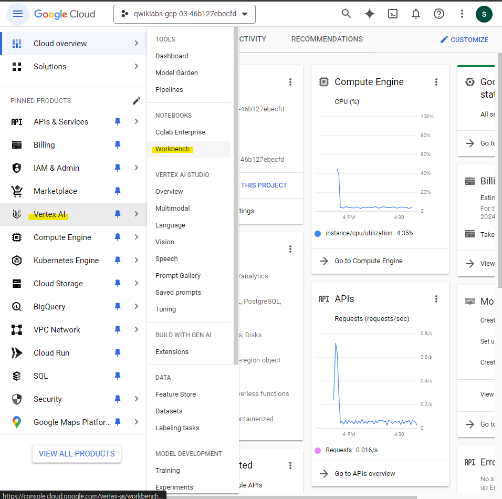The image size is (502, 499).
Task: Follow Go to Compute Engine link
Action: click(x=368, y=261)
